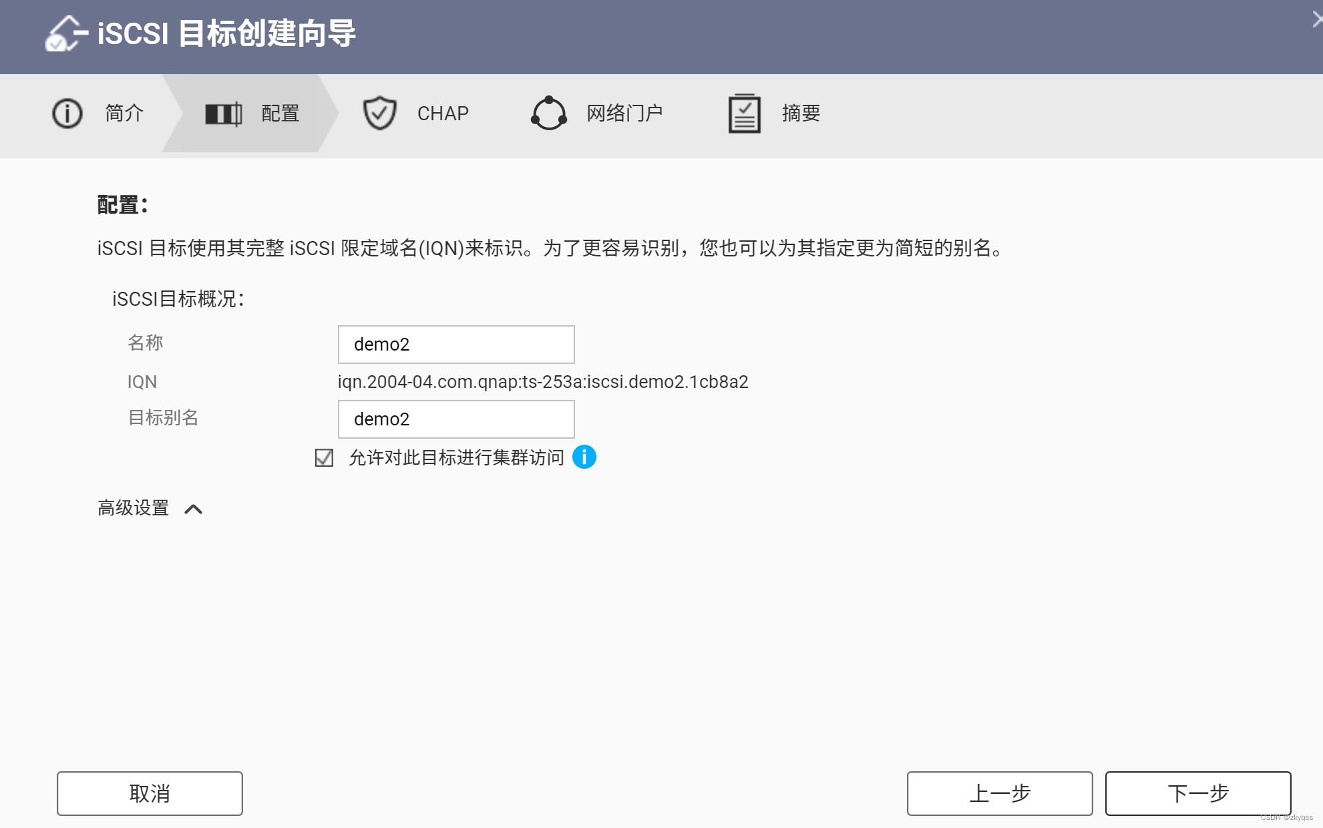Viewport: 1323px width, 828px height.
Task: Go to the 网络门户 step tab
Action: 624,114
